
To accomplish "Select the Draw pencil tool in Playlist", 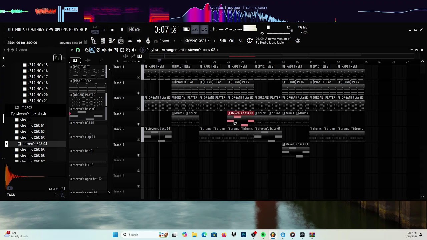I will coord(86,50).
